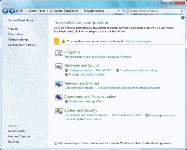Image resolution: width=187 pixels, height=150 pixels.
Task: Click the search magnifier icon
Action: [182, 11]
